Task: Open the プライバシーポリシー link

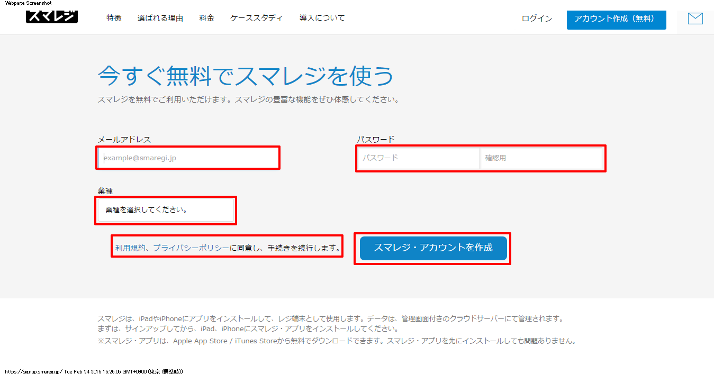Action: (x=191, y=248)
